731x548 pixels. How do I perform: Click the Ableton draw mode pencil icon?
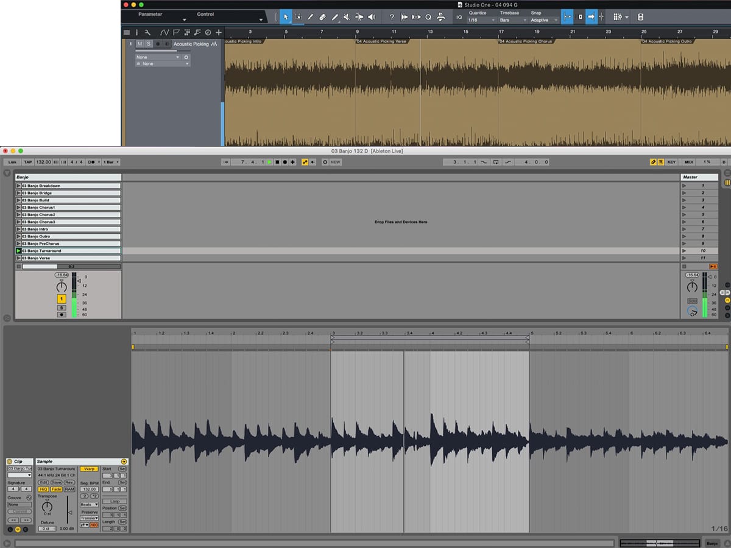(653, 162)
